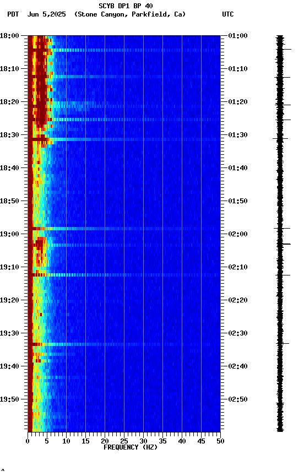Click the '0' frequency tick label
Screen dimensions: 304x476
[28, 441]
